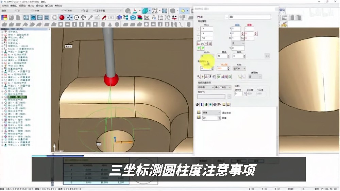Open the arrow-shaped tab in dialog's icon strip

[x=219, y=104]
